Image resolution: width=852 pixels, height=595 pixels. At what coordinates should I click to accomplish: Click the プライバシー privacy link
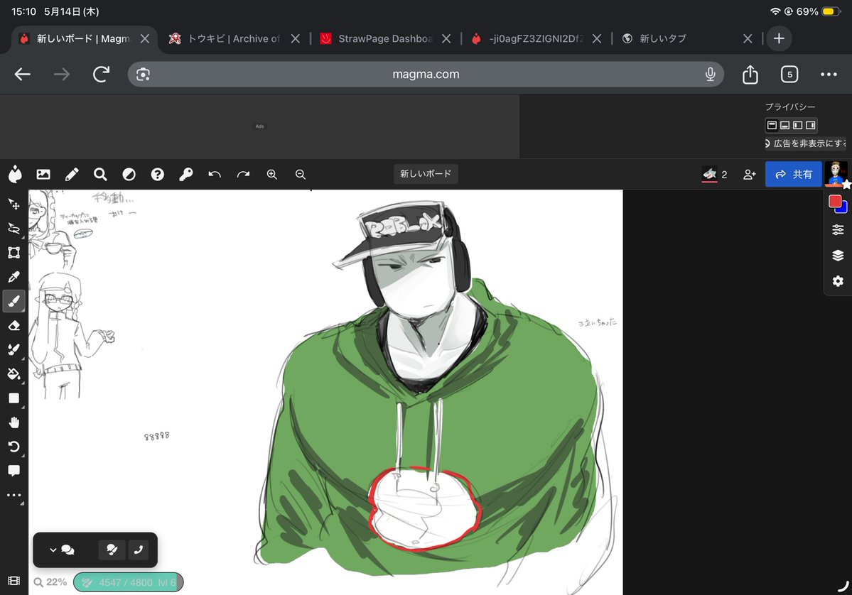[x=790, y=107]
